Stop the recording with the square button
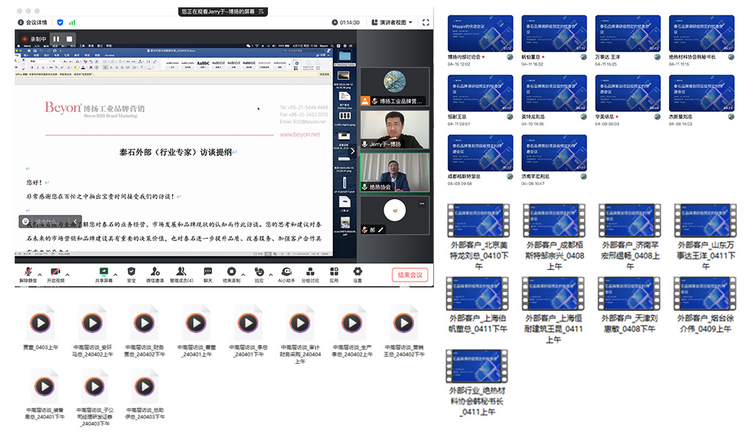752x441 pixels. point(69,38)
